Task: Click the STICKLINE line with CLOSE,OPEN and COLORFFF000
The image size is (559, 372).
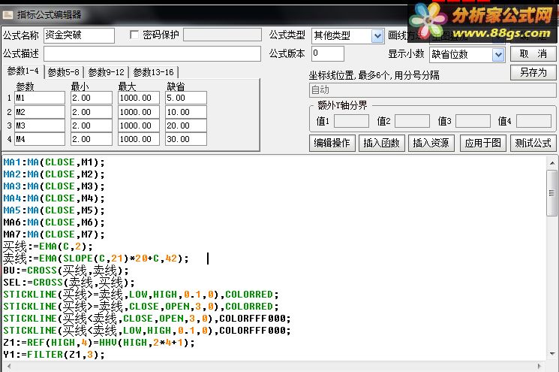Action: (x=147, y=319)
